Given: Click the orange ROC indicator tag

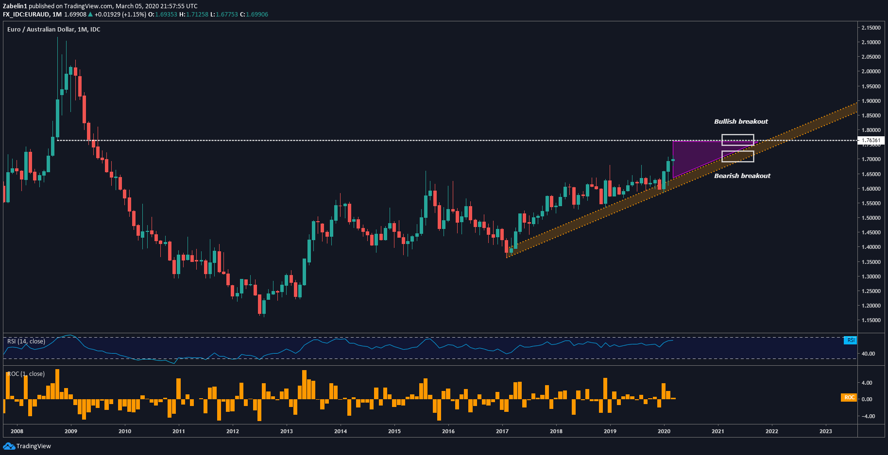Looking at the screenshot, I should pos(849,397).
